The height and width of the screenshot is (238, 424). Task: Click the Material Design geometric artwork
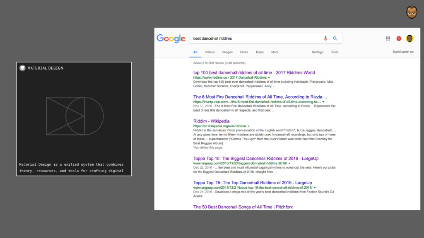(x=75, y=116)
